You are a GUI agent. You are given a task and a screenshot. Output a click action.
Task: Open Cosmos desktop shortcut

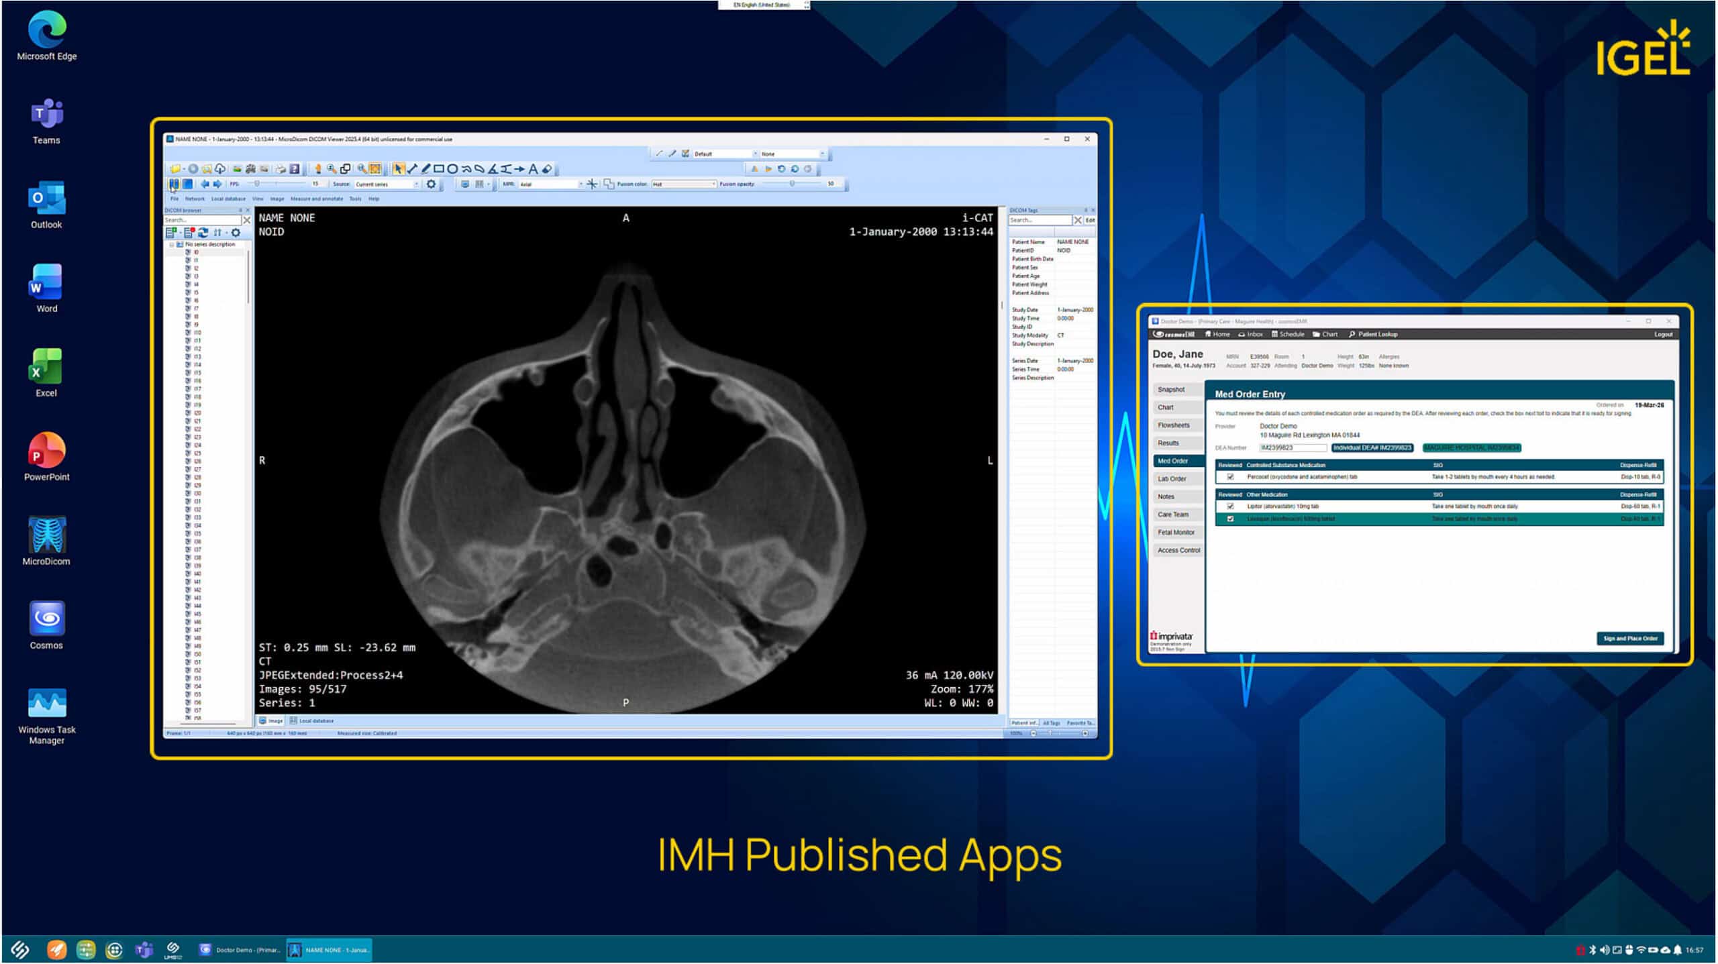click(x=46, y=620)
